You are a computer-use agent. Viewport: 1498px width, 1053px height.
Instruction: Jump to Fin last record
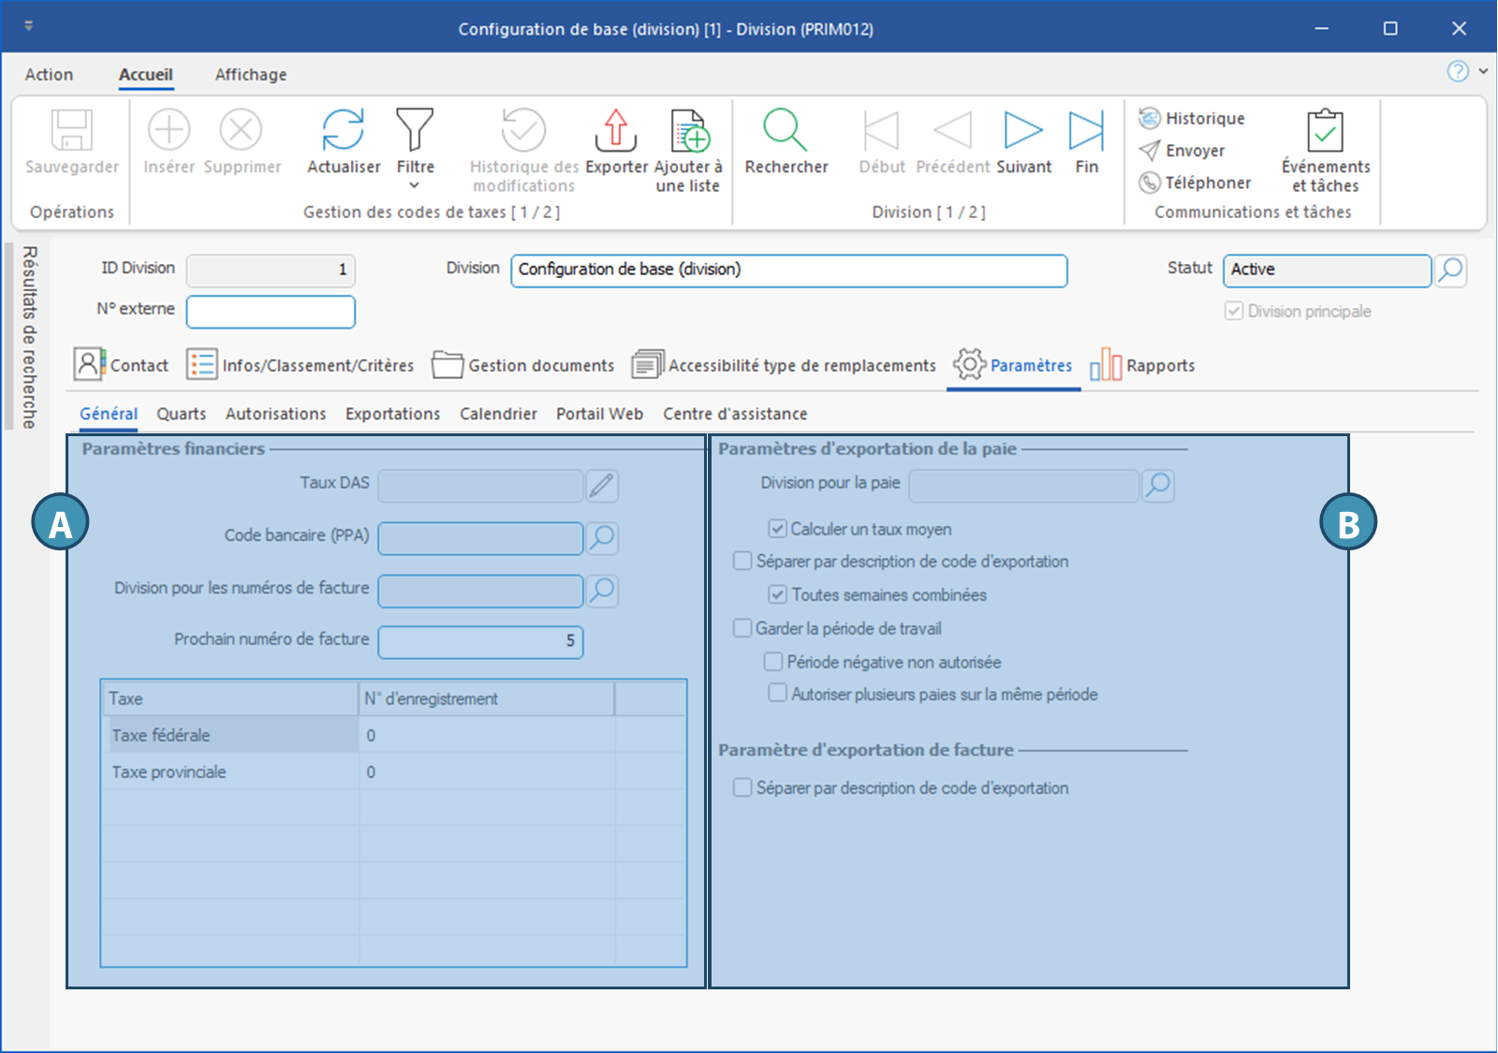coord(1086,131)
